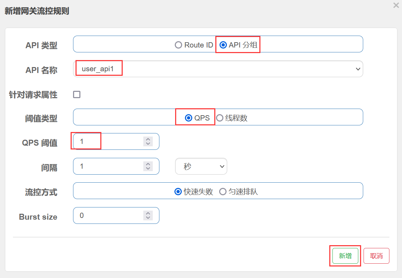Screen dimensions: 402x278
Task: Select the API 分组 radio option
Action: (x=223, y=45)
